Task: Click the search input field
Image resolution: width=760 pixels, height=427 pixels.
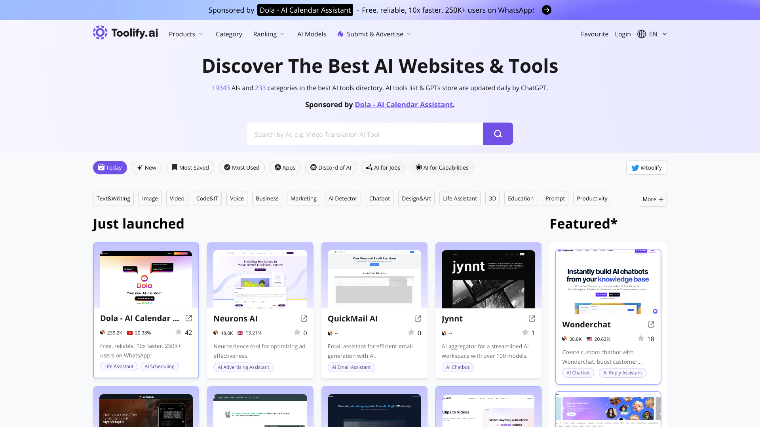Action: pyautogui.click(x=365, y=134)
